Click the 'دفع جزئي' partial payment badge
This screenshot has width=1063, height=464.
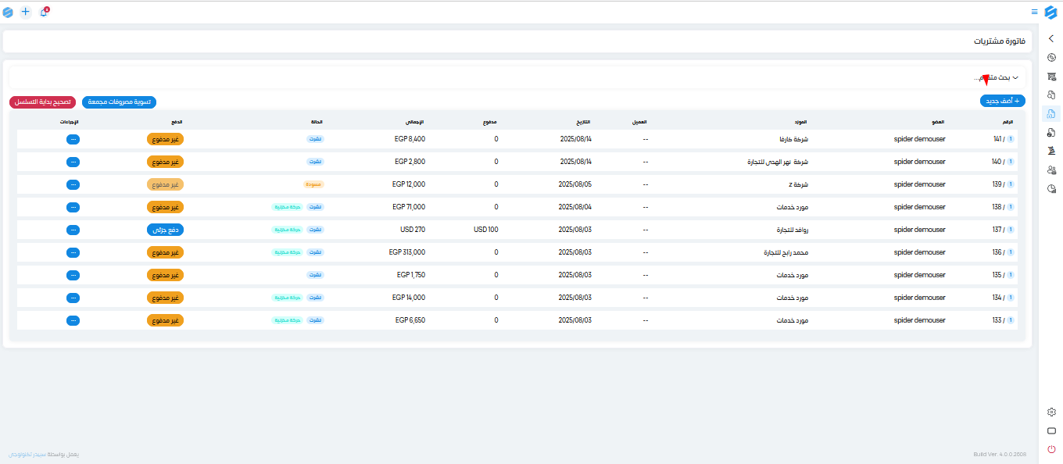(165, 230)
